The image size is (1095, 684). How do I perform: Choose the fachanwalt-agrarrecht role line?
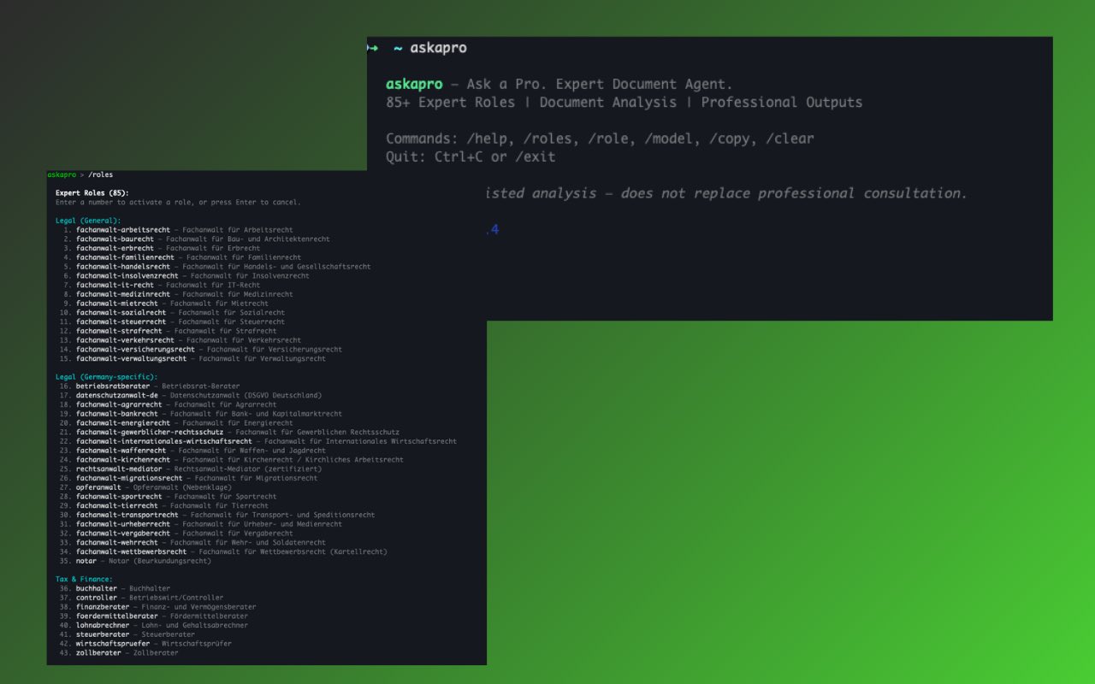pos(169,404)
